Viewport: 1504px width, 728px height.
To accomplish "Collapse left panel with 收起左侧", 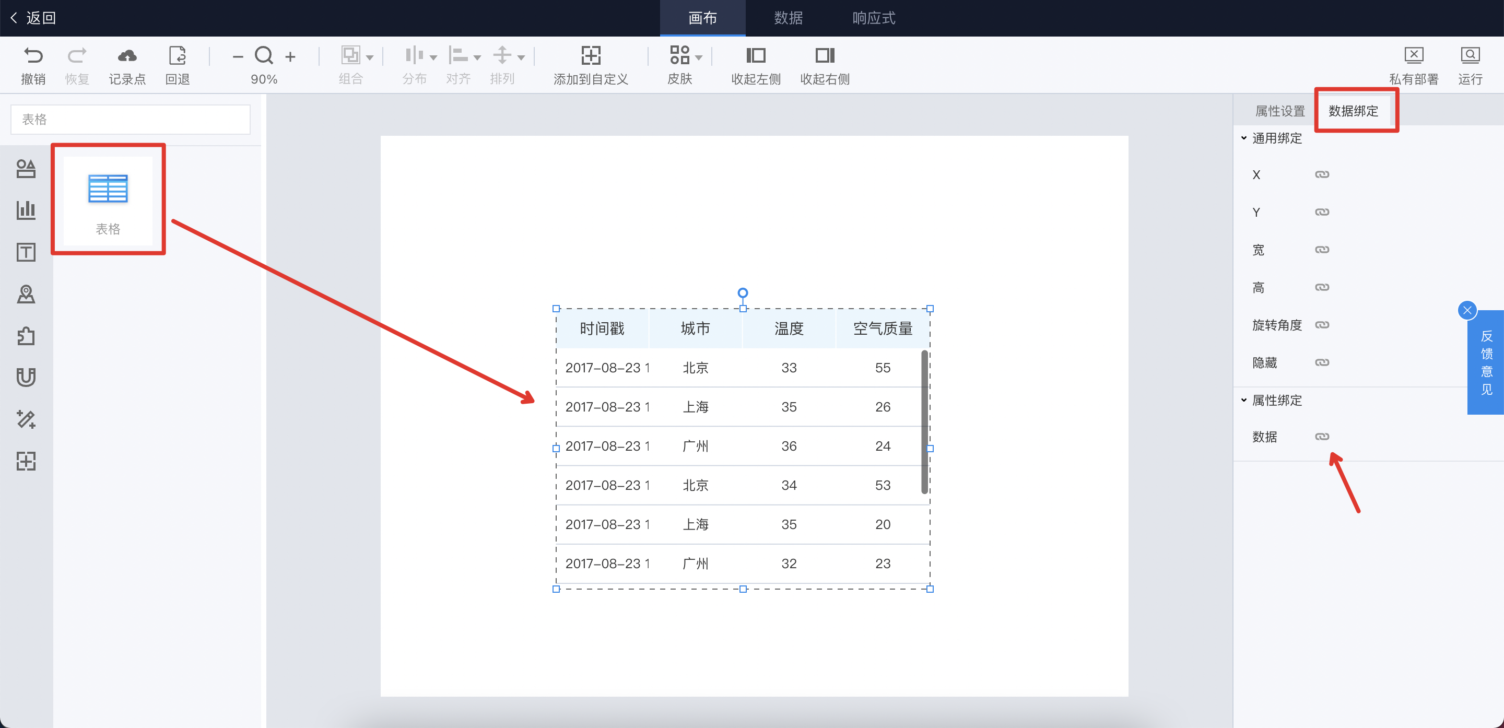I will [x=756, y=55].
